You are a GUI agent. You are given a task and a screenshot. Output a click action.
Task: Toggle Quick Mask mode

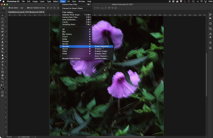click(3, 92)
